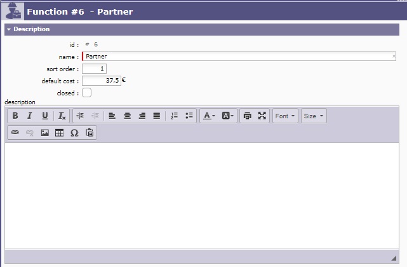
Task: Focus the name field containing Partner
Action: pyautogui.click(x=239, y=56)
